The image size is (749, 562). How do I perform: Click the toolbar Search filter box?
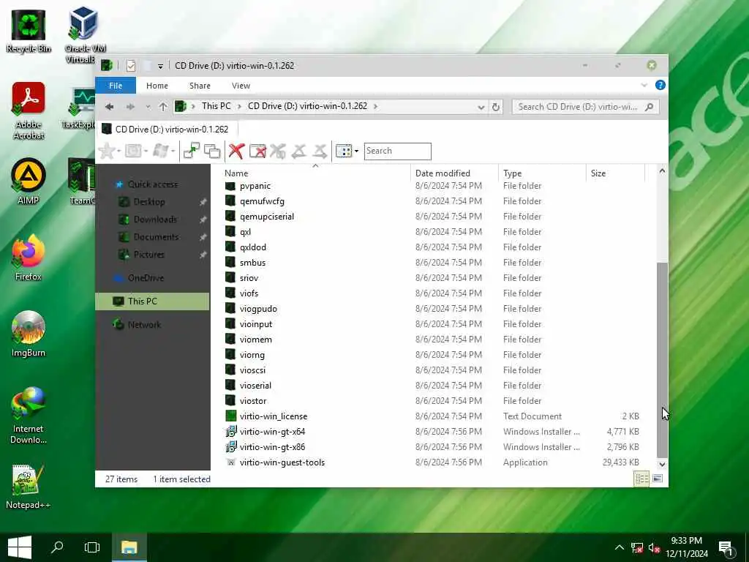[x=397, y=151]
